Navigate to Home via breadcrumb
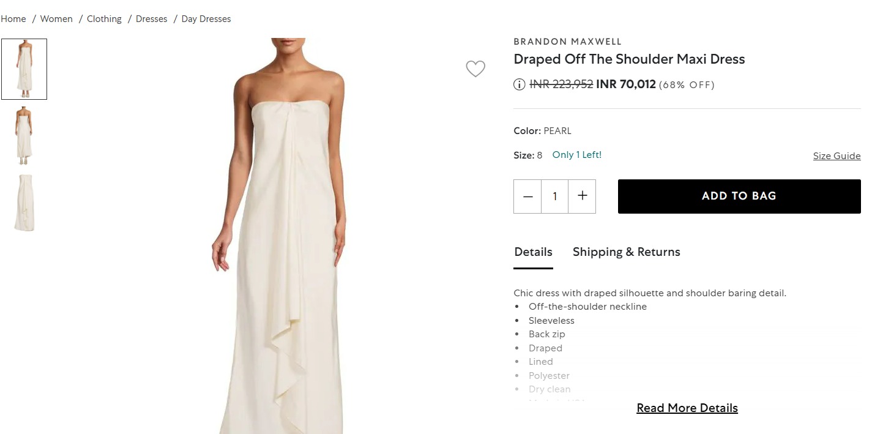872x434 pixels. point(13,18)
